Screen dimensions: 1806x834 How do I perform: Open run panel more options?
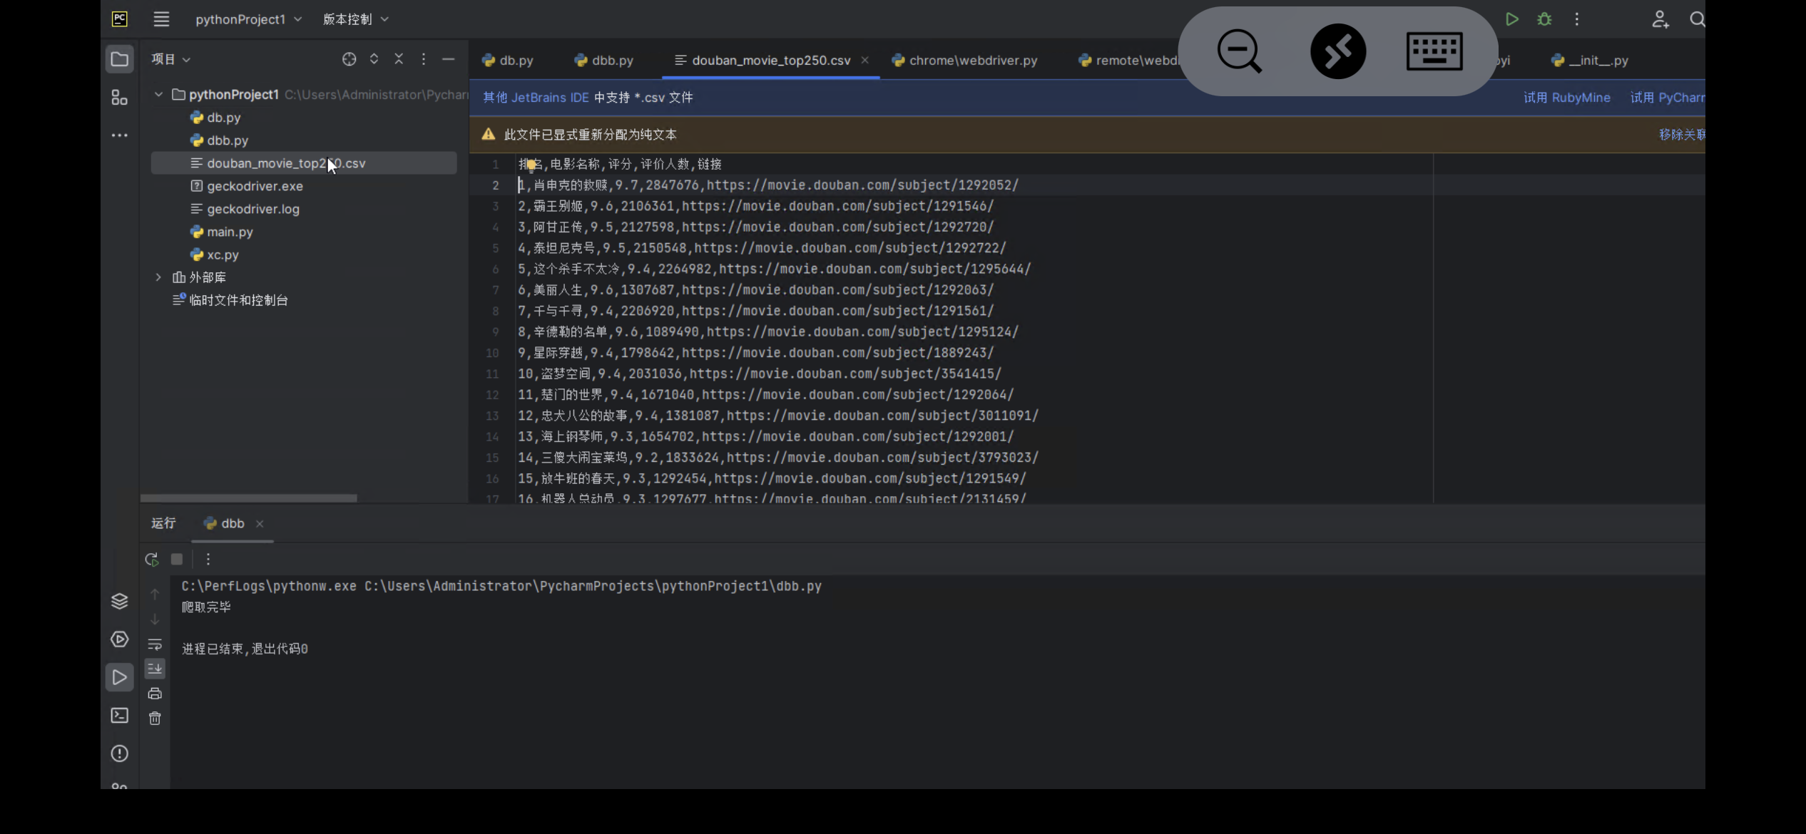(x=208, y=560)
